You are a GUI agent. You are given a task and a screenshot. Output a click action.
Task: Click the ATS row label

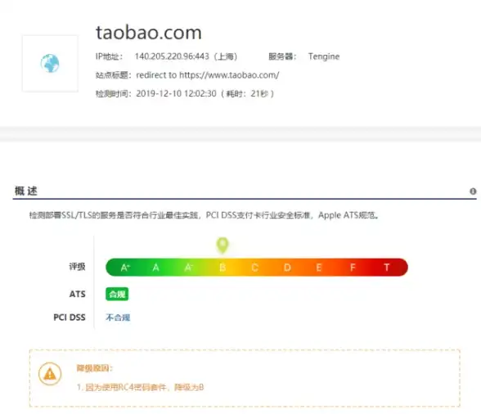point(77,294)
